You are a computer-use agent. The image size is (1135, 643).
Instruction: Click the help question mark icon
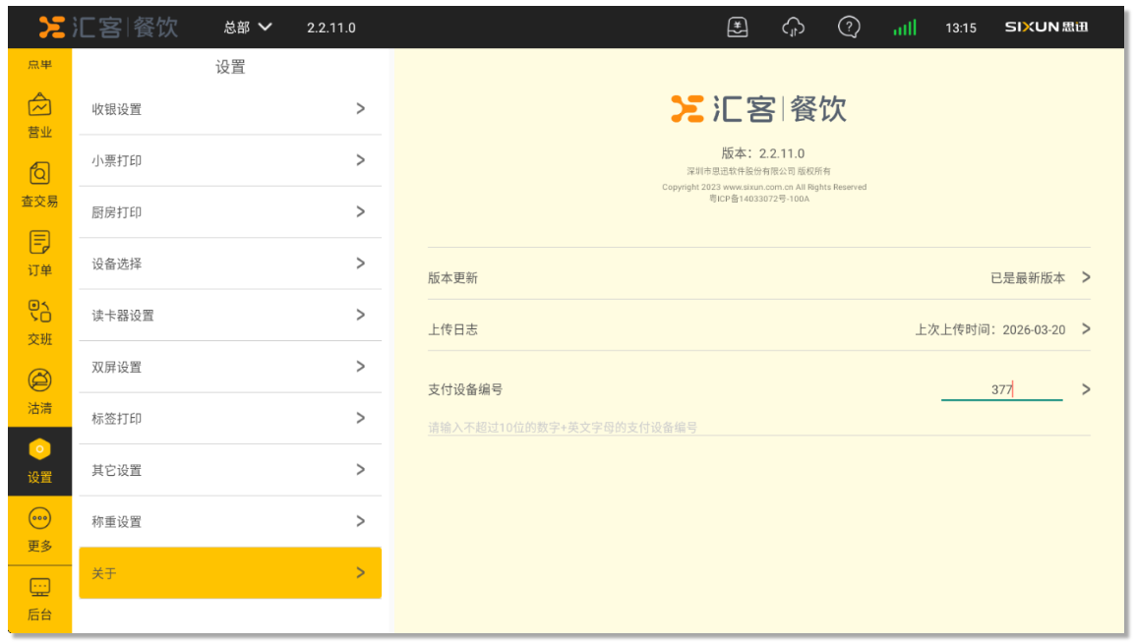tap(849, 28)
